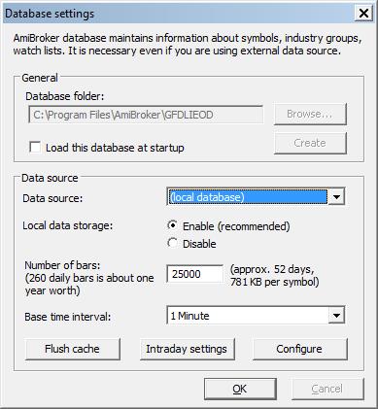Viewport: 378px width, 409px height.
Task: Click the 'Number of bars:' label
Action: (62, 265)
